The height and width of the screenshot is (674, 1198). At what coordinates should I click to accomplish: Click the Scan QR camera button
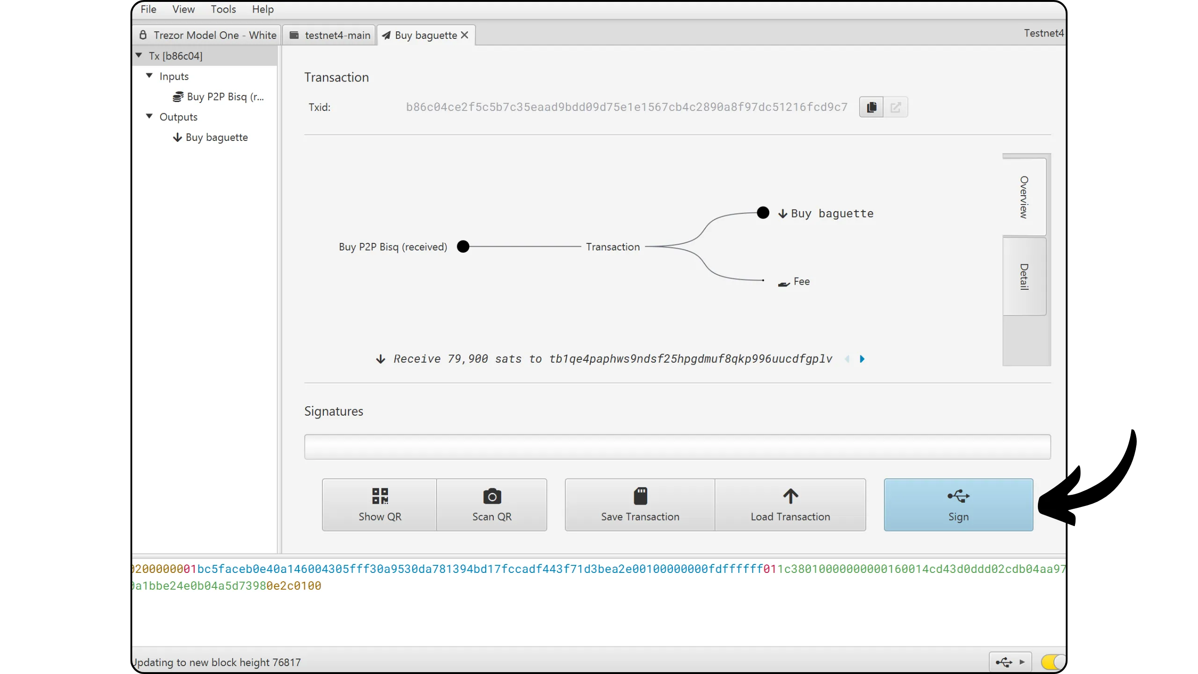[491, 505]
